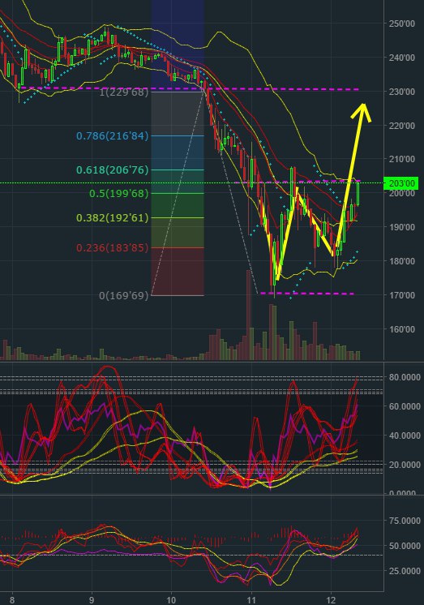
Task: Click the 20.0000 oscillator scale value
Action: click(x=405, y=465)
